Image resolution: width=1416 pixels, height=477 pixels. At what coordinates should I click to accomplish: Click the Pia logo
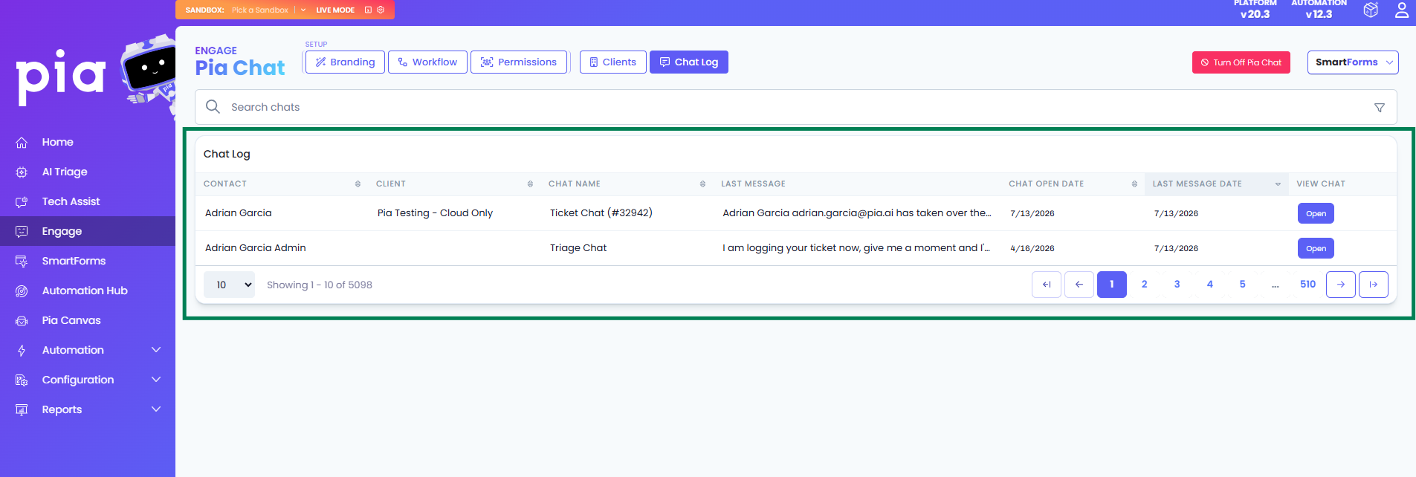coord(61,77)
